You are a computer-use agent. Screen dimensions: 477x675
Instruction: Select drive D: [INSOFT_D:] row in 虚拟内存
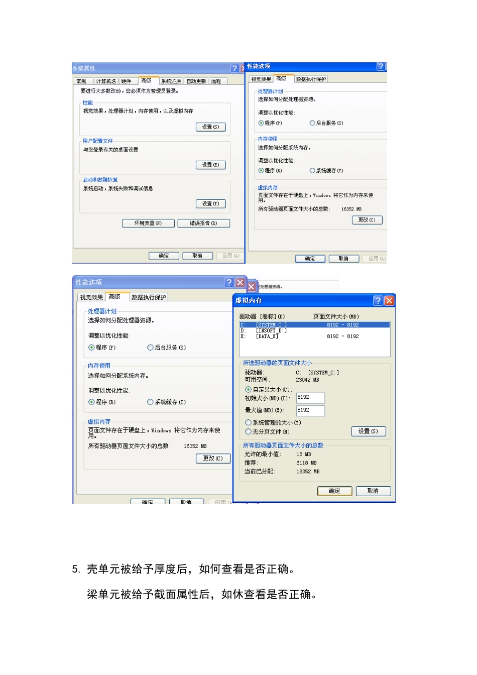tap(315, 330)
